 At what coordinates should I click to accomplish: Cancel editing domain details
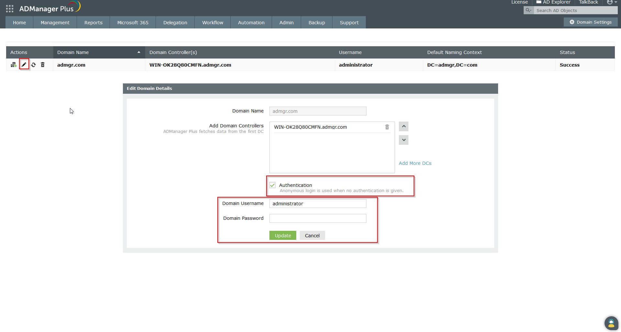pyautogui.click(x=312, y=235)
